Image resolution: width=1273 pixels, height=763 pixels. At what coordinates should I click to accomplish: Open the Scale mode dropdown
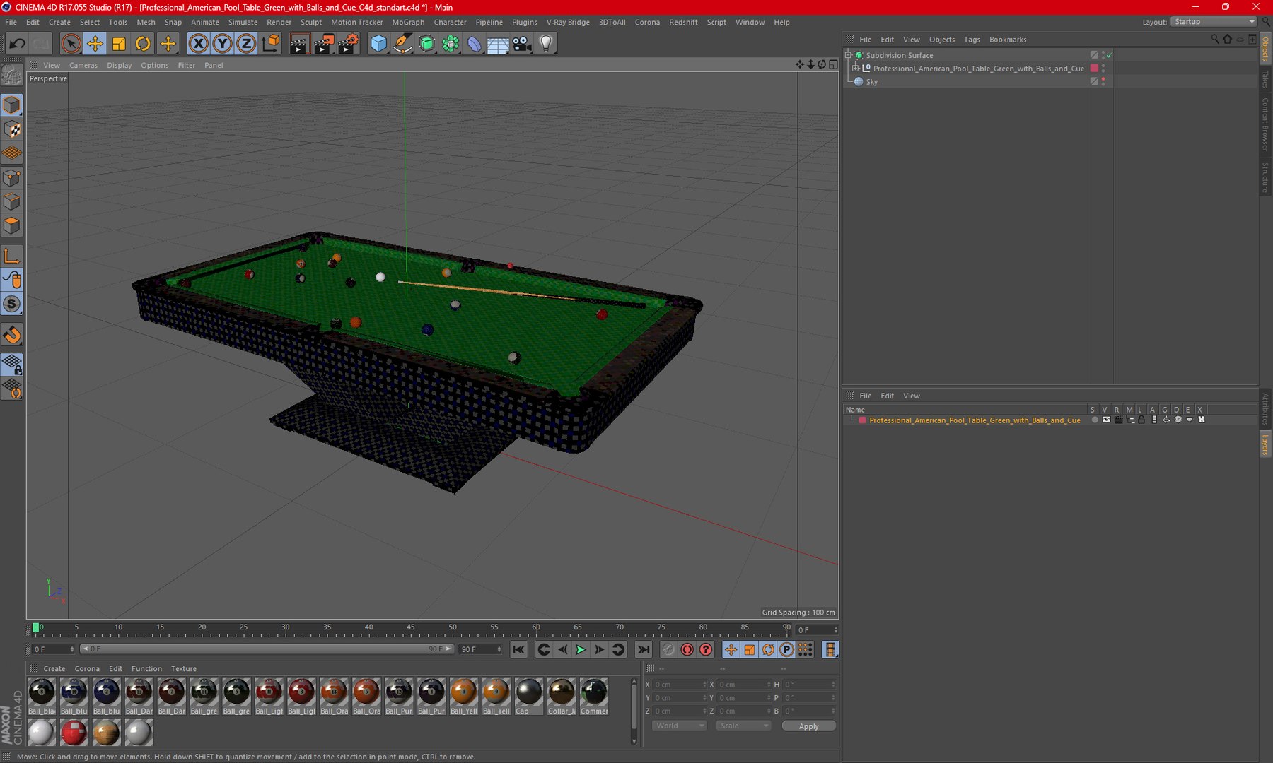(743, 726)
